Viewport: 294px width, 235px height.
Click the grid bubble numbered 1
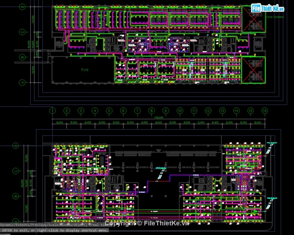53,111
